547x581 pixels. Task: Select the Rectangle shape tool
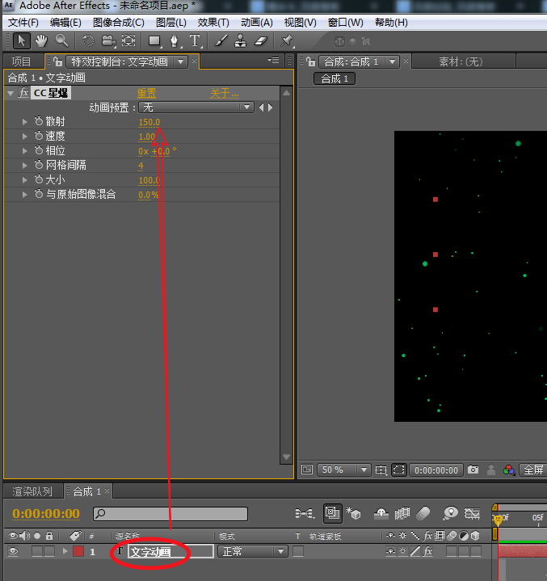point(154,40)
